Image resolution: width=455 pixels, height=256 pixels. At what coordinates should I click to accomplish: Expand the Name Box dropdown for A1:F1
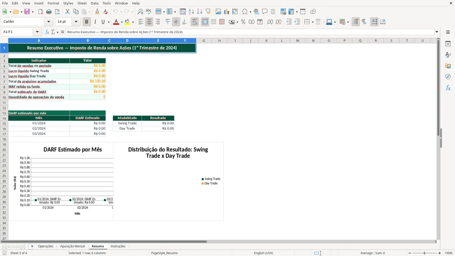(37, 32)
